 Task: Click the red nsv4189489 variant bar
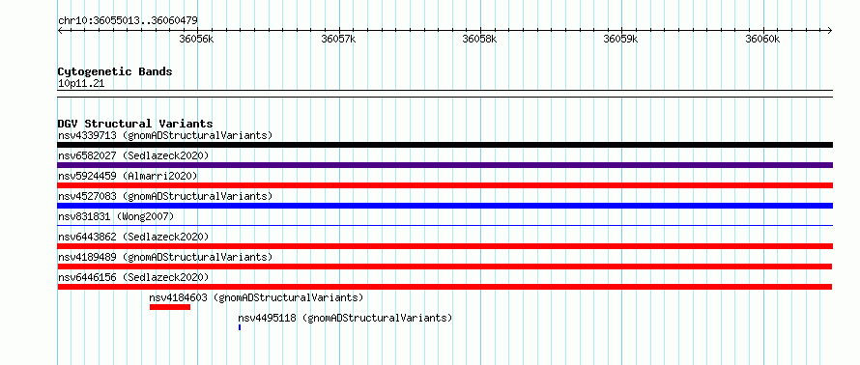(444, 267)
